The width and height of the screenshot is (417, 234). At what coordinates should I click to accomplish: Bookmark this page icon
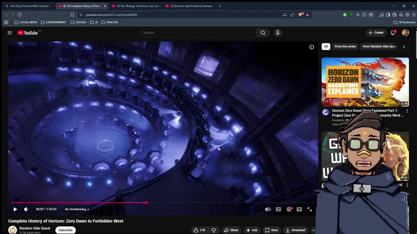coord(72,15)
